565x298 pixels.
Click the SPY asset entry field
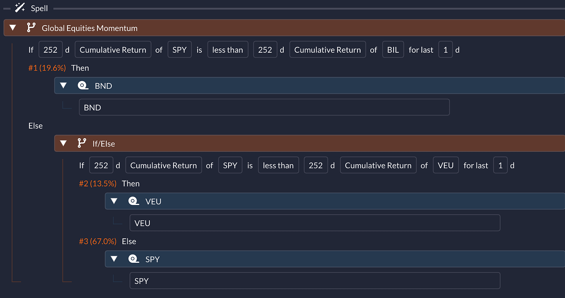point(315,281)
